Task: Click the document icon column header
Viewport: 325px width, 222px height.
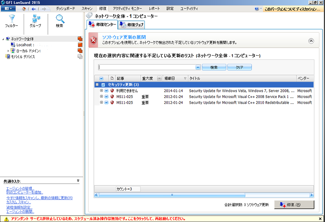Action: (x=112, y=78)
